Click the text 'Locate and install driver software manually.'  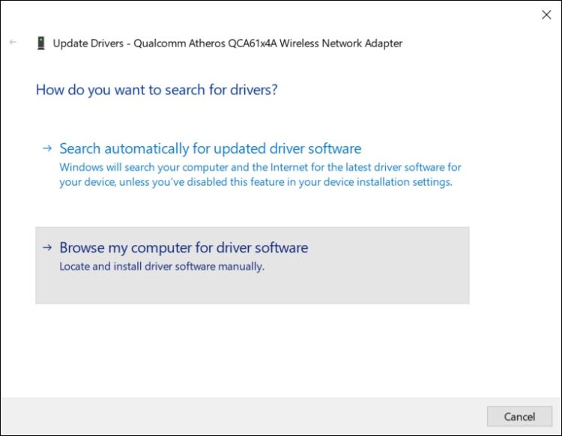(x=162, y=267)
